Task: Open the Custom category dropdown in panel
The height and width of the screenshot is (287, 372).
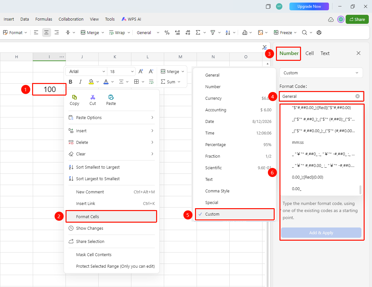Action: click(x=321, y=73)
